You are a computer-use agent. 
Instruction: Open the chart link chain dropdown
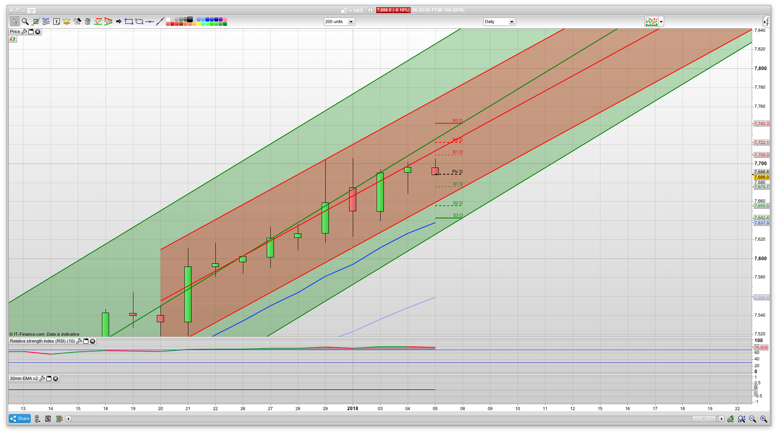[37, 418]
